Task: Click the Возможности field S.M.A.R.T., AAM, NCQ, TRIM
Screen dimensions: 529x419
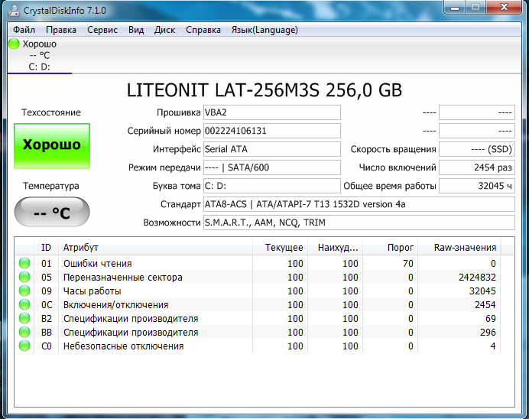Action: pos(359,222)
